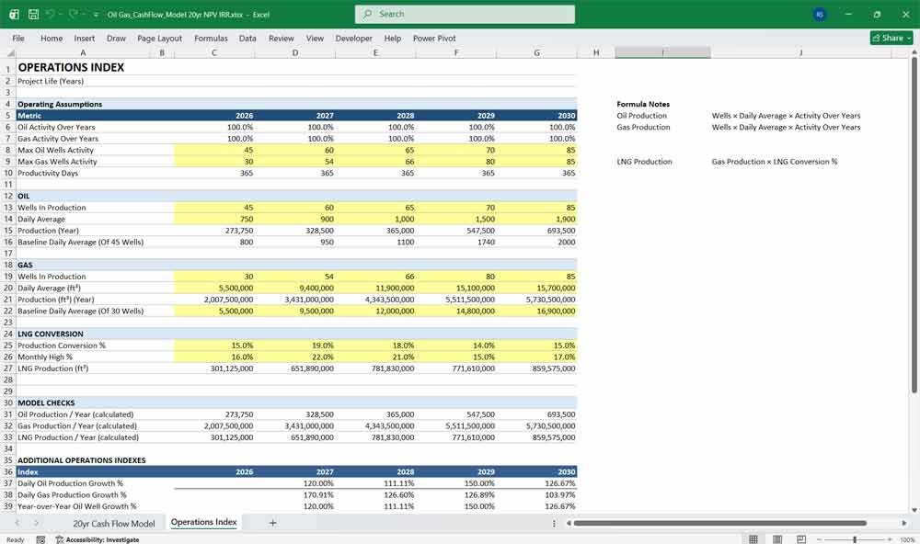Select the Operations Index sheet tab

[203, 522]
